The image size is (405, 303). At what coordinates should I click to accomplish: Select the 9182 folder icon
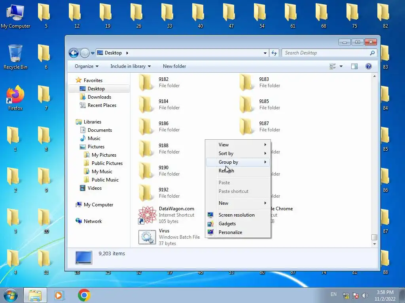[145, 82]
